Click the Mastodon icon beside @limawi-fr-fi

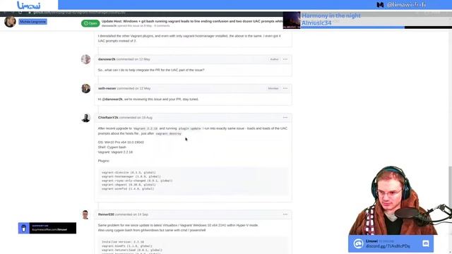point(380,5)
